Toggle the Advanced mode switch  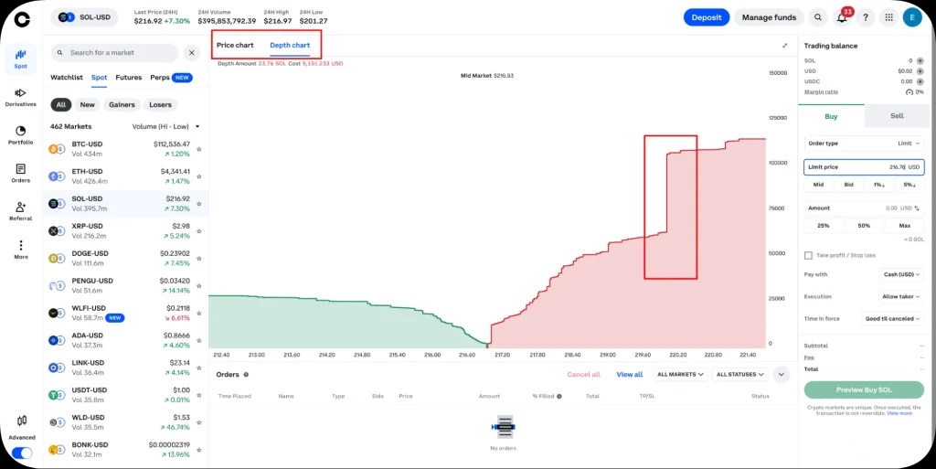tap(22, 453)
